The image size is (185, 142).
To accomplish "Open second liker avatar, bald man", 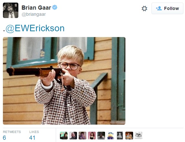I will (73, 136).
